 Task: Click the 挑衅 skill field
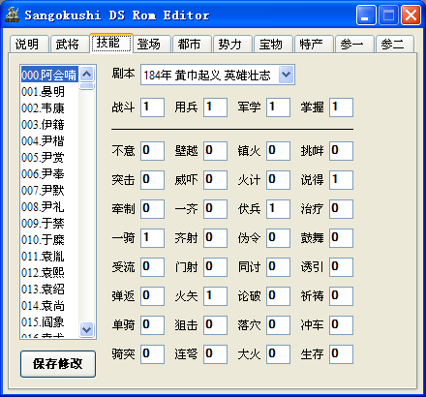[341, 151]
